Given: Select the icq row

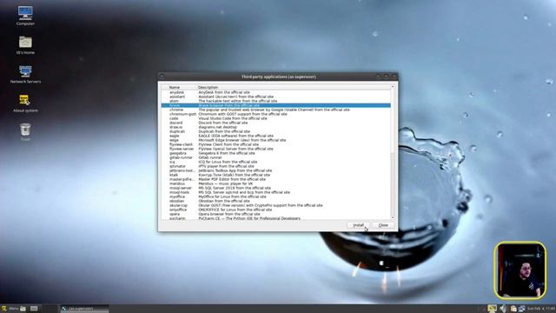Looking at the screenshot, I should (x=276, y=162).
